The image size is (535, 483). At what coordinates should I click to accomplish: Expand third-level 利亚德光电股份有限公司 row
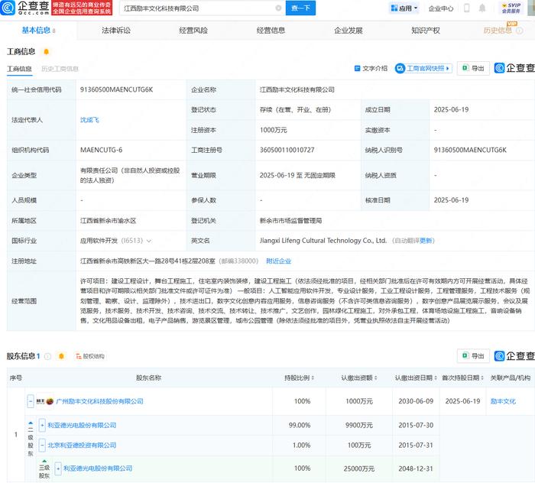coord(58,468)
